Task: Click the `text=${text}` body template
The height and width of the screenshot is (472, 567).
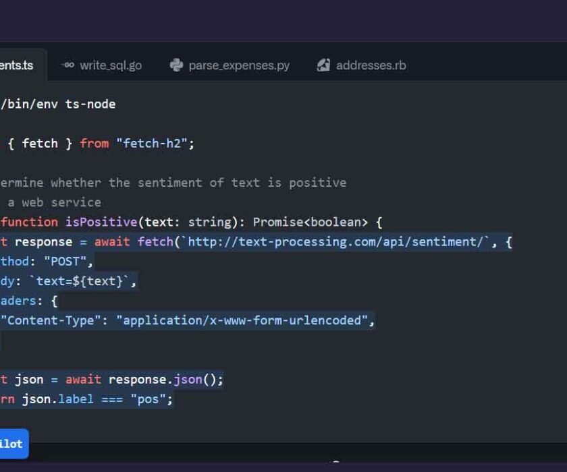Action: 79,281
